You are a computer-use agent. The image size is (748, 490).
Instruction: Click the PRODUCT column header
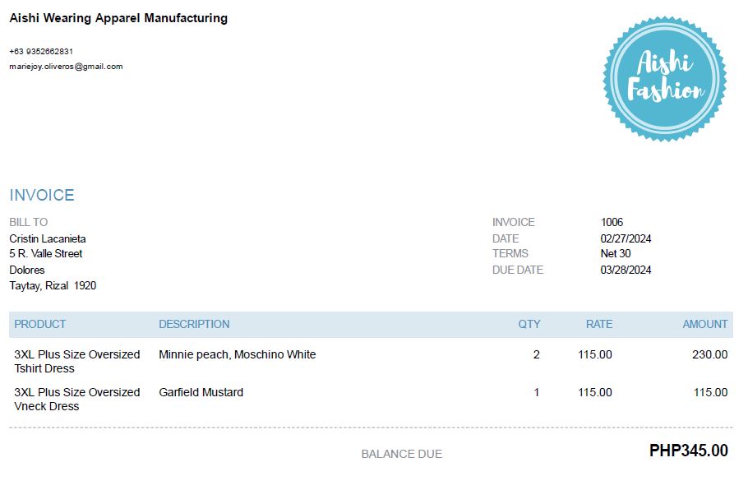coord(39,324)
